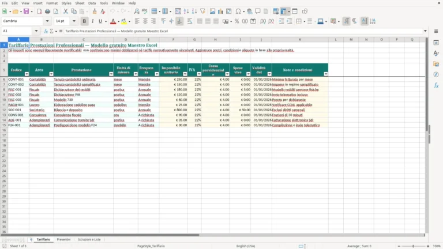Image resolution: width=443 pixels, height=249 pixels.
Task: Click the Format as Percent icon
Action: pyautogui.click(x=236, y=21)
